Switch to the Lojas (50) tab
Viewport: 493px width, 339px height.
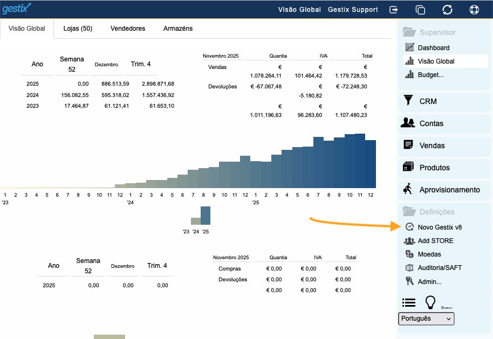(x=78, y=29)
